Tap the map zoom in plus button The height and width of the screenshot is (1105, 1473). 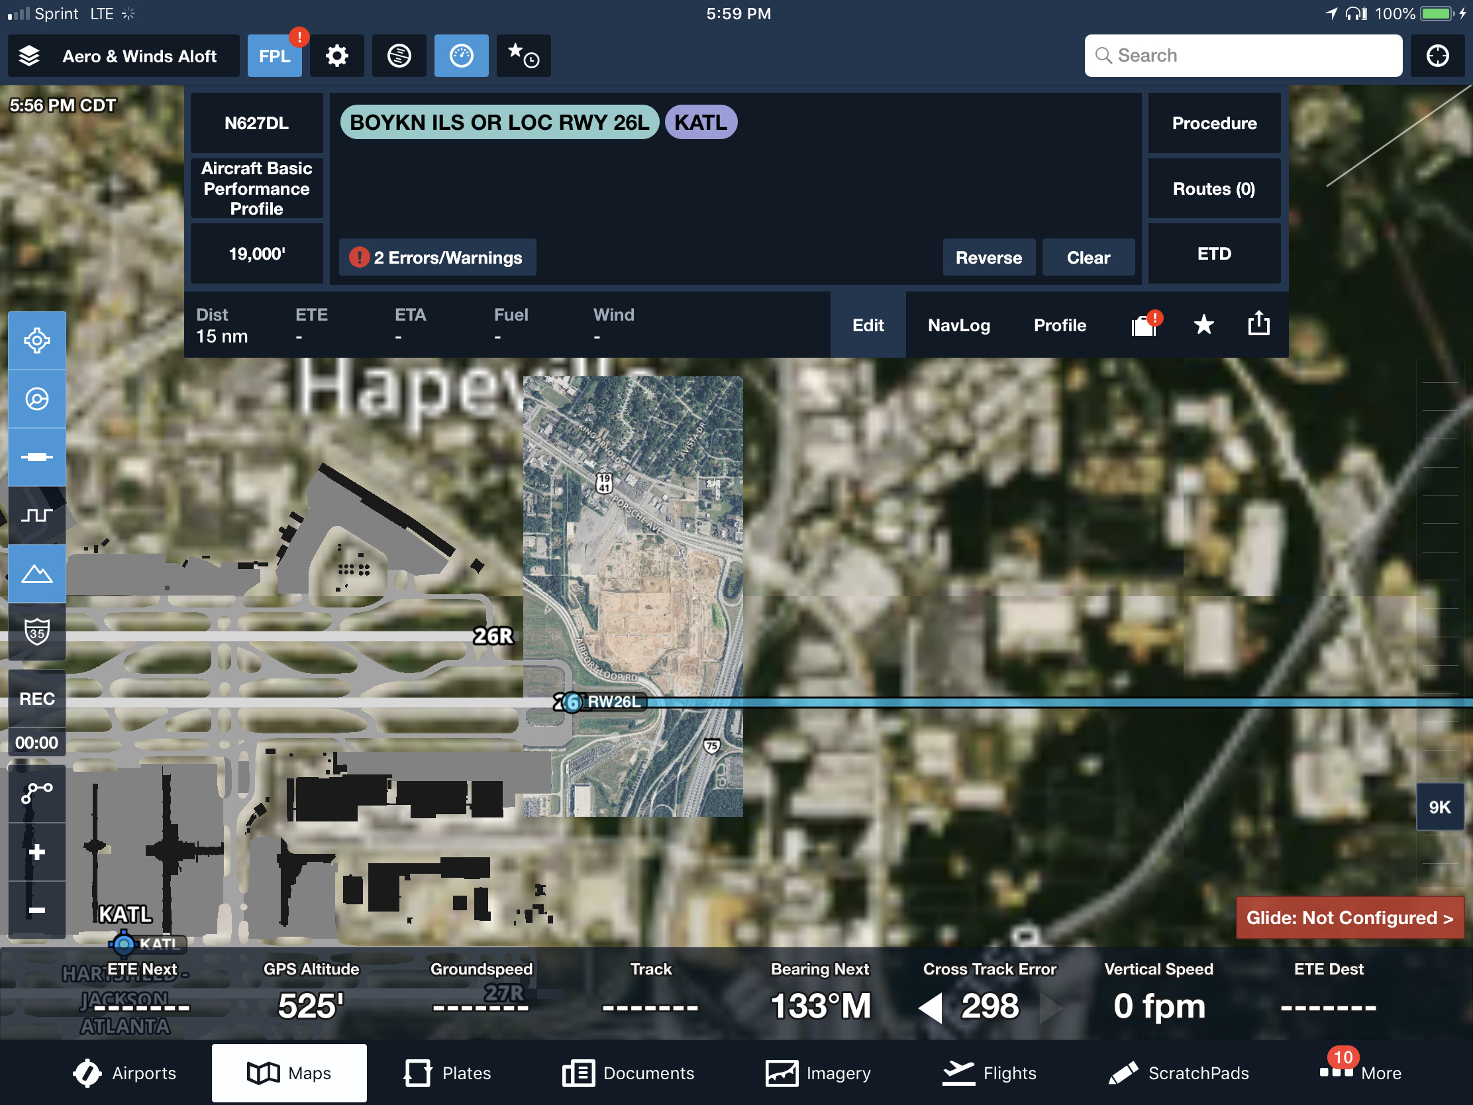coord(36,852)
